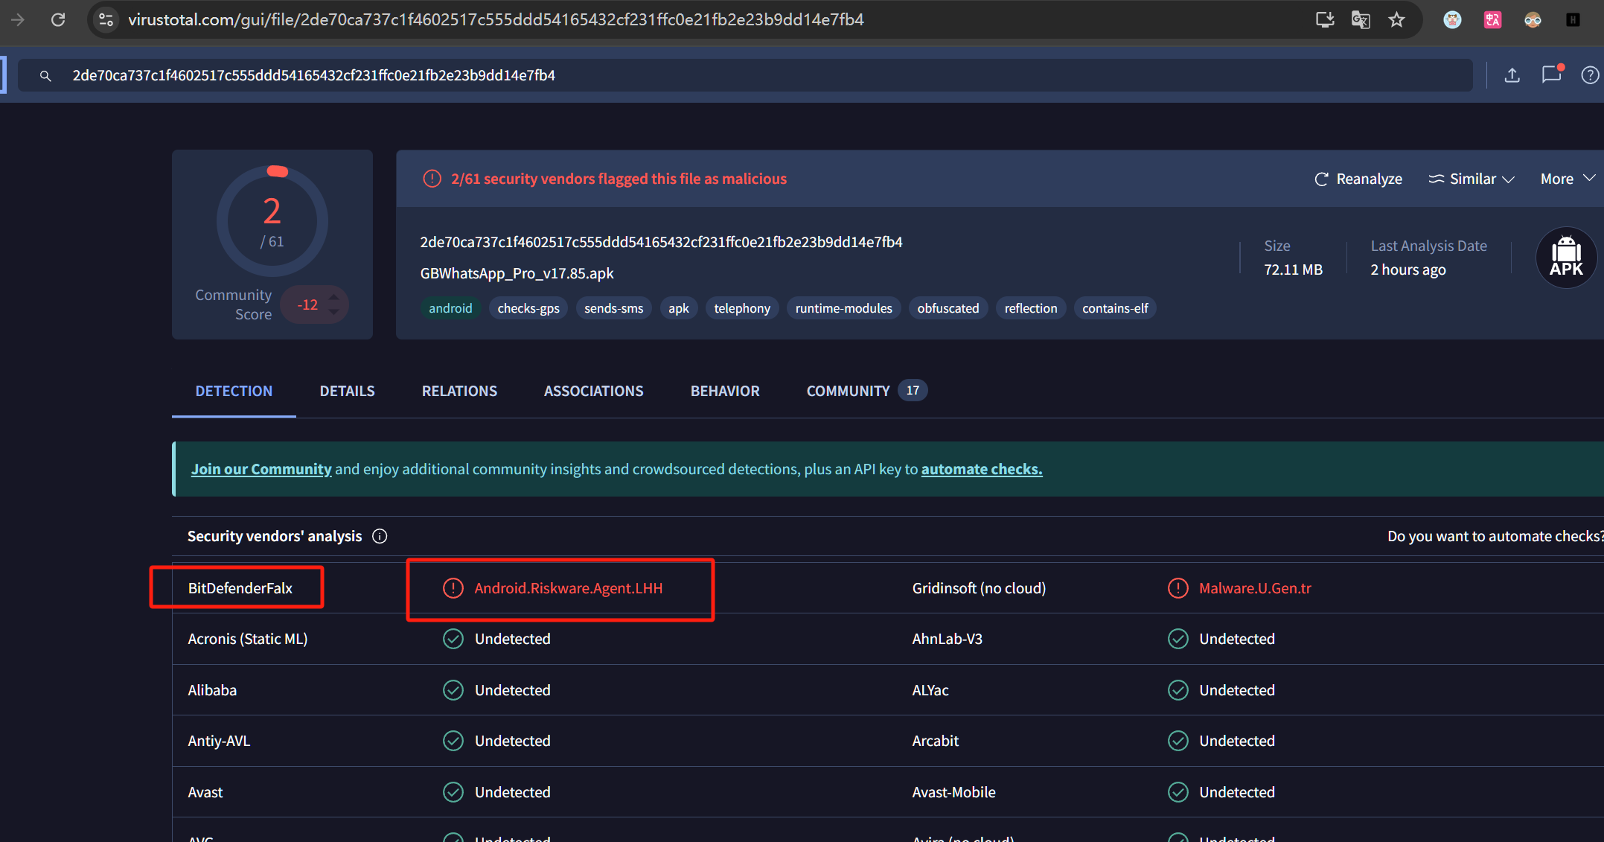Switch to the DETECTION tab
1604x842 pixels.
pos(234,391)
